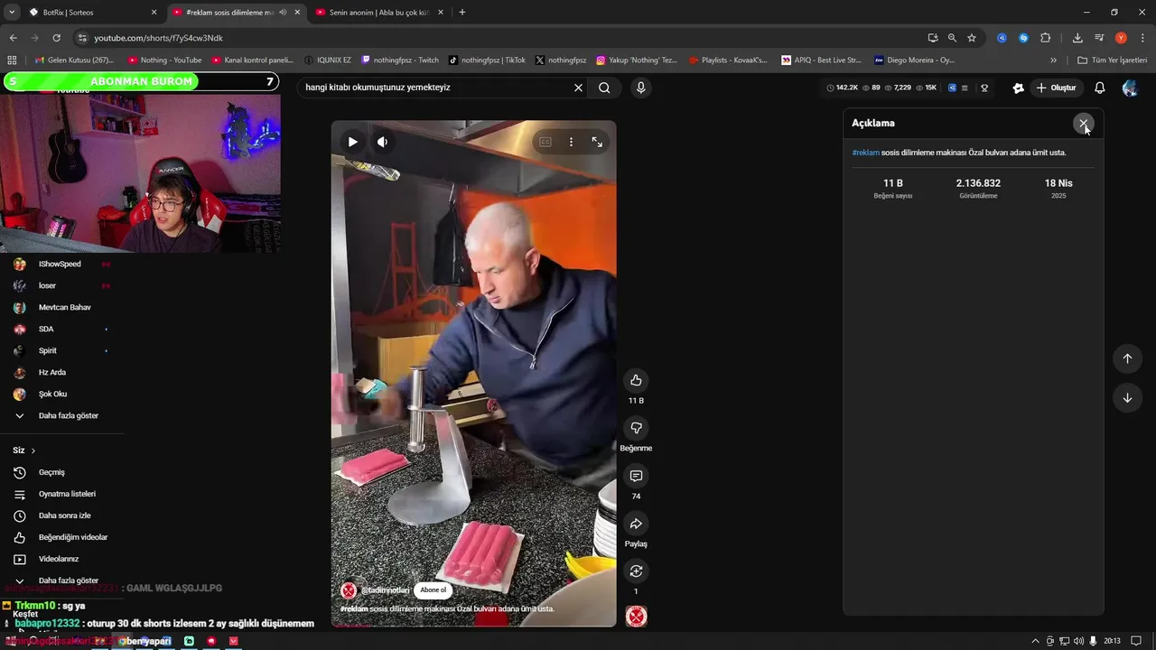This screenshot has width=1156, height=650.
Task: Bookmark this page with the star
Action: [972, 38]
